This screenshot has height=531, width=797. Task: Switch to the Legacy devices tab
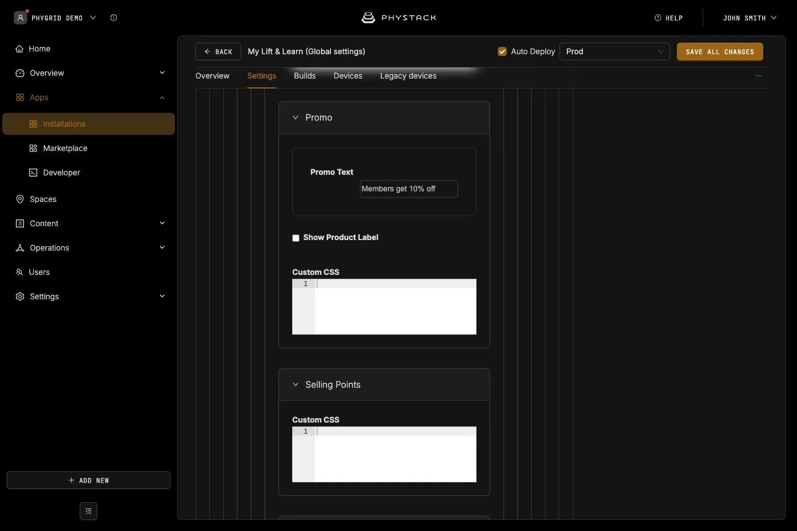pos(408,76)
